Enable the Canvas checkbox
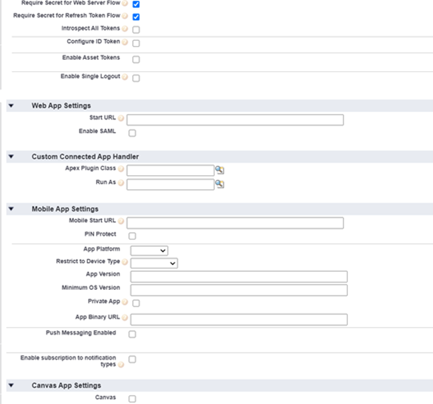 (x=132, y=399)
